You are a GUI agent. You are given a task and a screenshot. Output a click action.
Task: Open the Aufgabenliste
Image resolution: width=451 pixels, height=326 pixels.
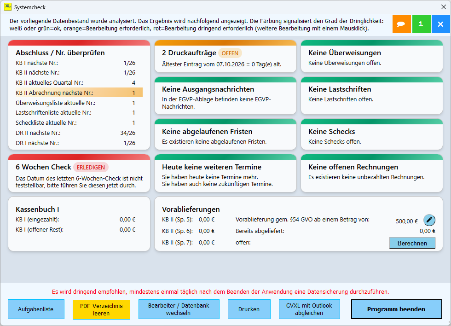pyautogui.click(x=36, y=309)
